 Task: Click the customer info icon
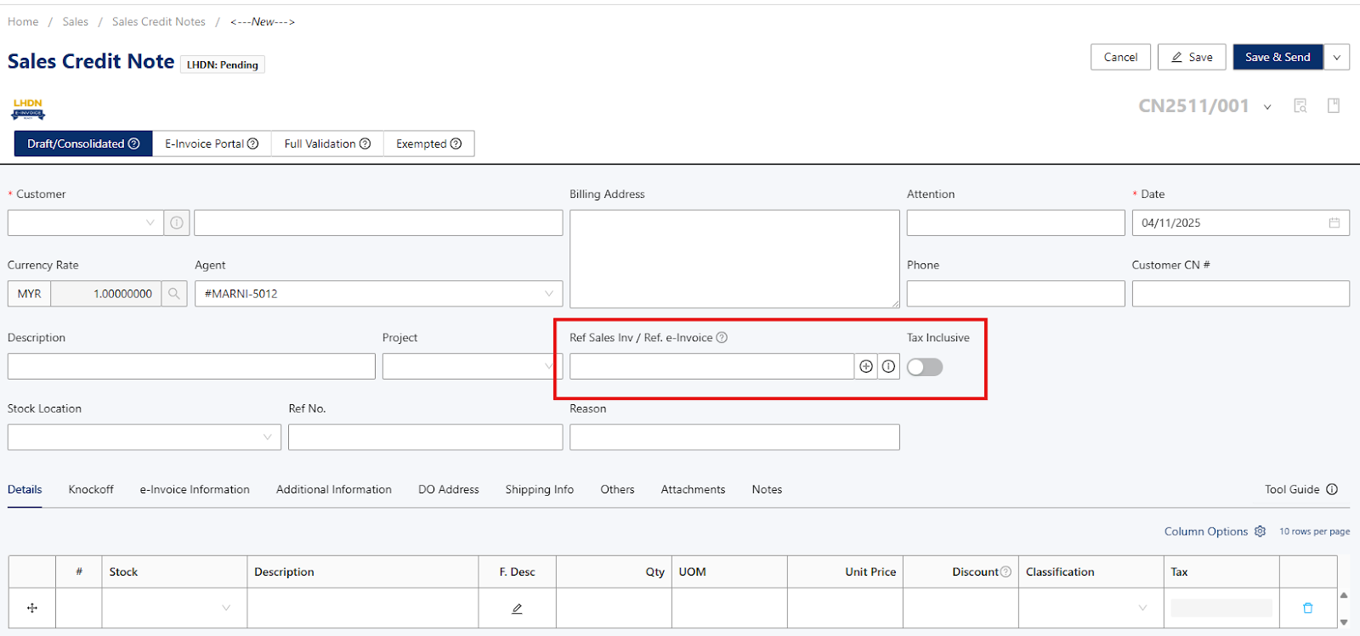177,222
